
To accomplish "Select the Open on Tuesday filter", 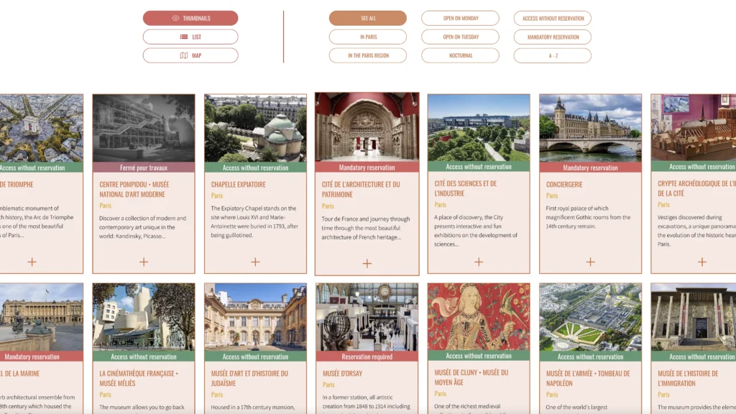I will coord(460,37).
